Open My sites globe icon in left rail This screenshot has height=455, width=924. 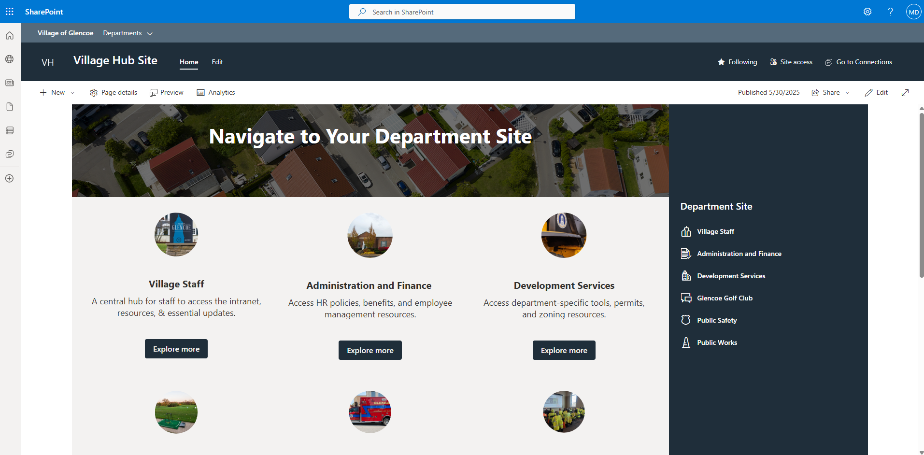[10, 59]
